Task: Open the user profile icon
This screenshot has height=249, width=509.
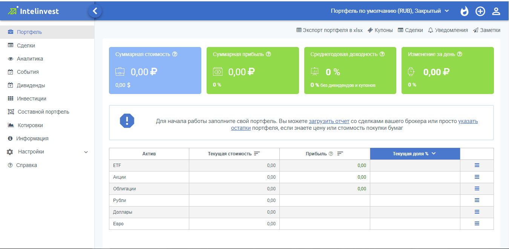Action: [x=496, y=11]
